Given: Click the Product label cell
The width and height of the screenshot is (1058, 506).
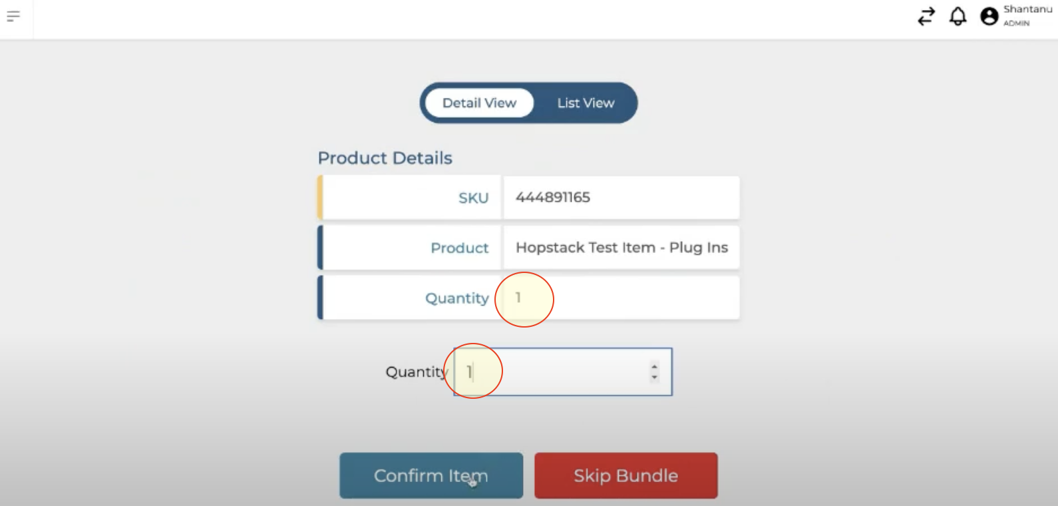Looking at the screenshot, I should tap(459, 248).
